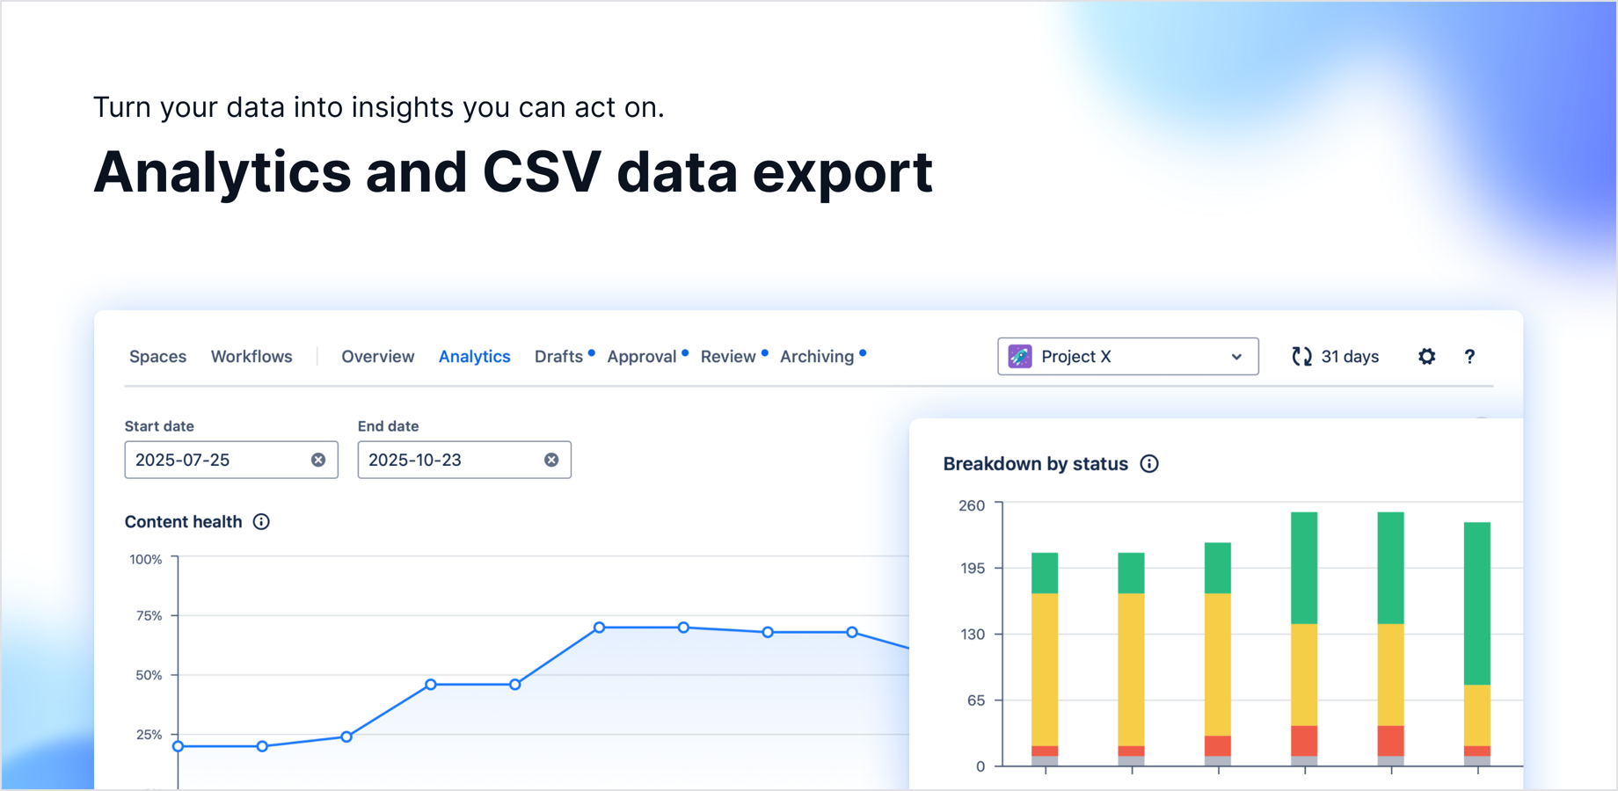Viewport: 1618px width, 791px height.
Task: Open the Project X selector dropdown
Action: [x=1127, y=356]
